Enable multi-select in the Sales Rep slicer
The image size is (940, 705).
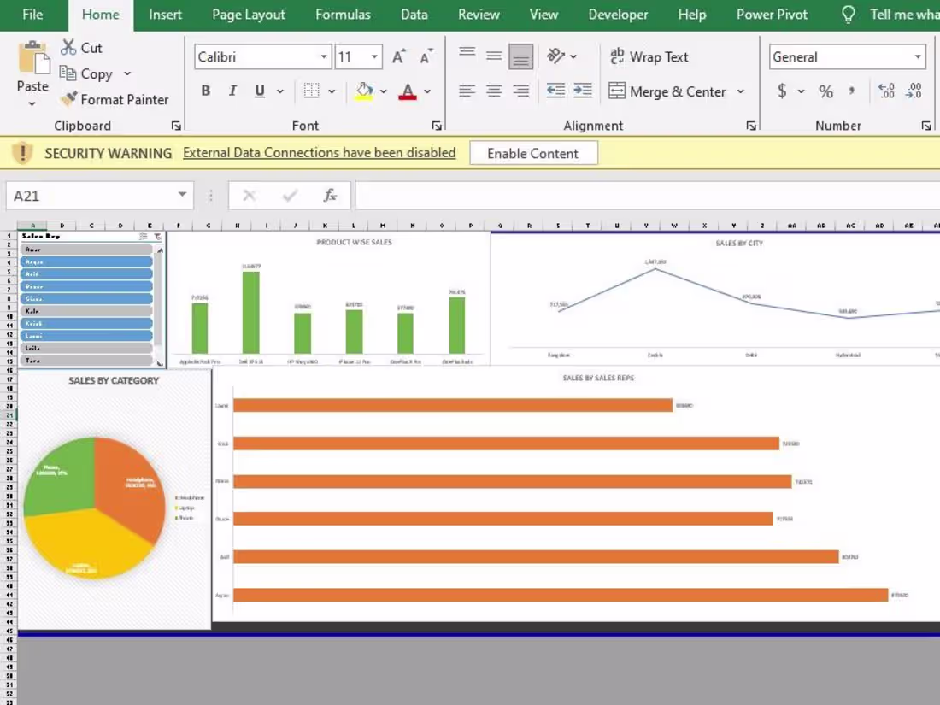pos(144,237)
